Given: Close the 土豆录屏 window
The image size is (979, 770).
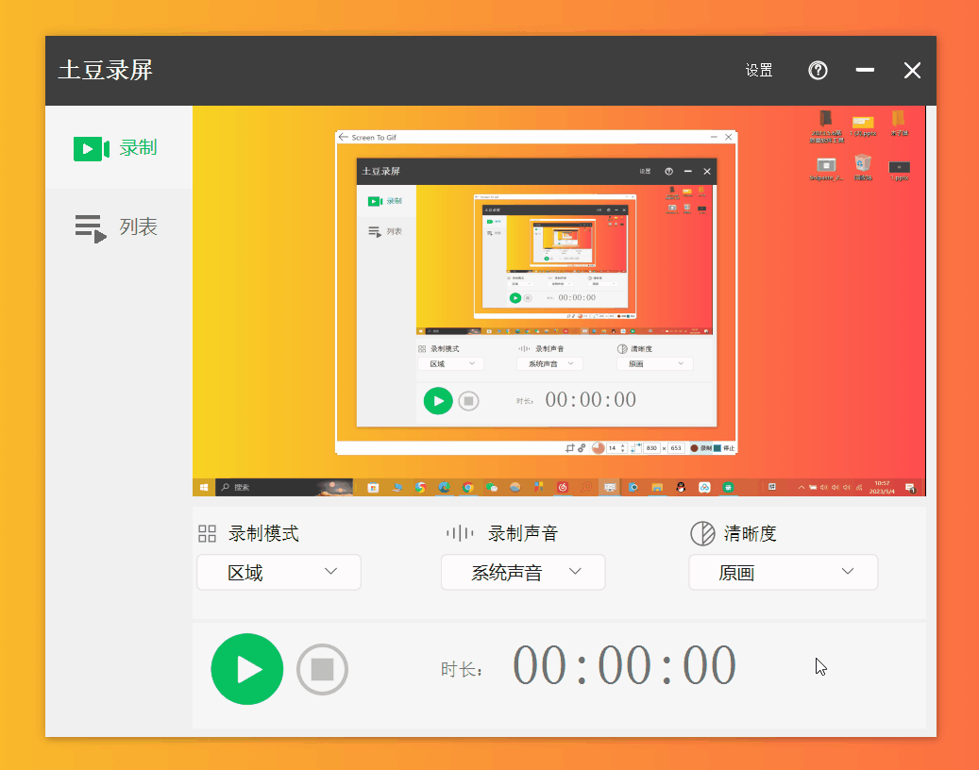Looking at the screenshot, I should point(912,71).
